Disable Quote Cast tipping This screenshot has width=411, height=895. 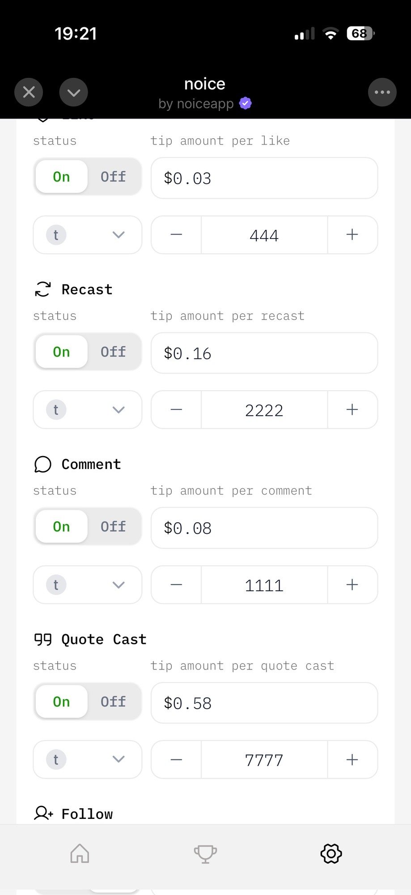(x=113, y=702)
